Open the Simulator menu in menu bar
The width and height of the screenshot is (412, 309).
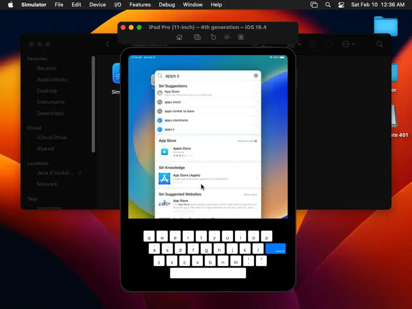tap(34, 5)
